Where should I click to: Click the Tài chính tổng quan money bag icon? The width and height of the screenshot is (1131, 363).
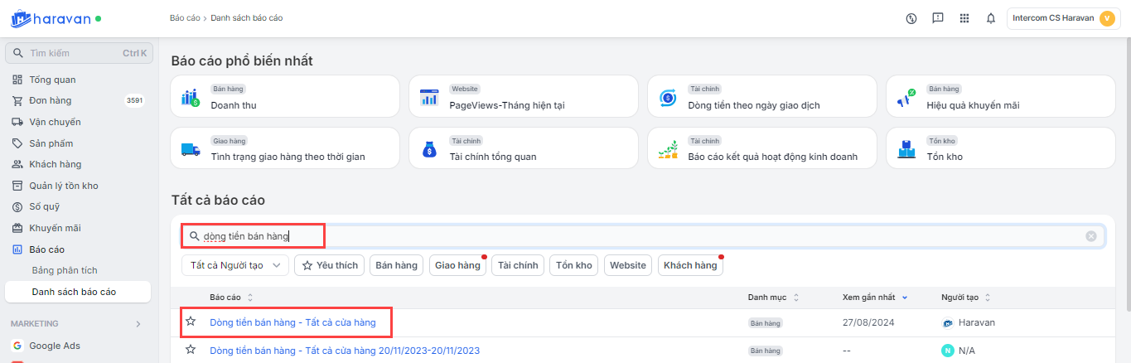tap(429, 150)
